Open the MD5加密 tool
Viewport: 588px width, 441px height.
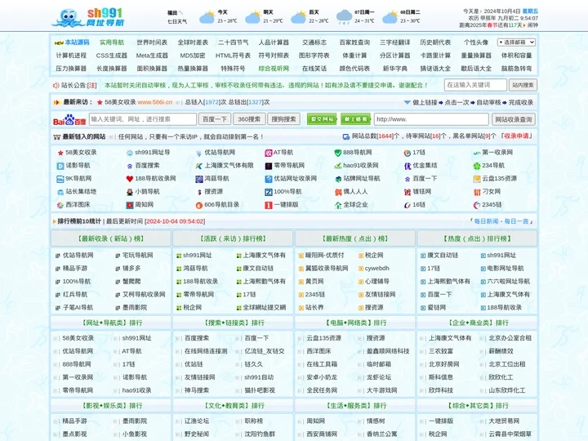tap(193, 56)
